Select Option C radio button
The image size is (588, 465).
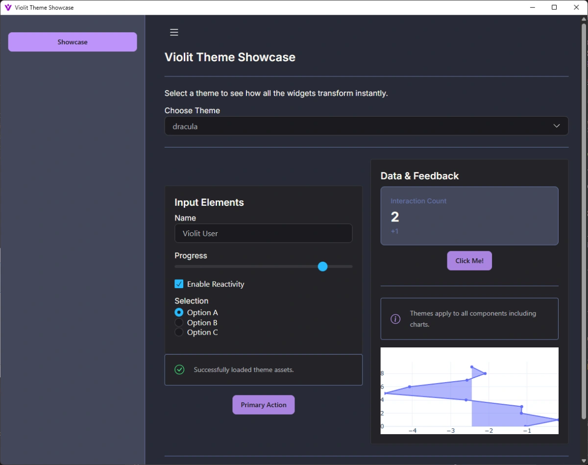[179, 332]
